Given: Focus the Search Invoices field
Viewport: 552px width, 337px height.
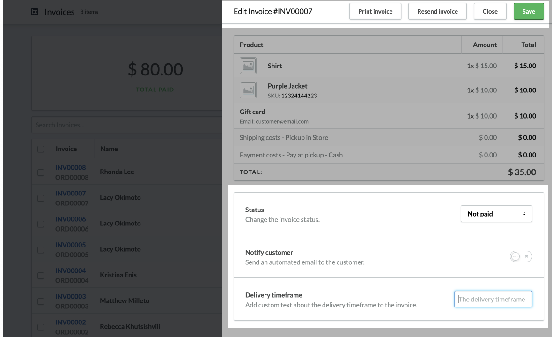Looking at the screenshot, I should [126, 125].
